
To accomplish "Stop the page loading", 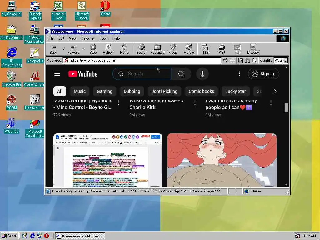I will pyautogui.click(x=93, y=49).
